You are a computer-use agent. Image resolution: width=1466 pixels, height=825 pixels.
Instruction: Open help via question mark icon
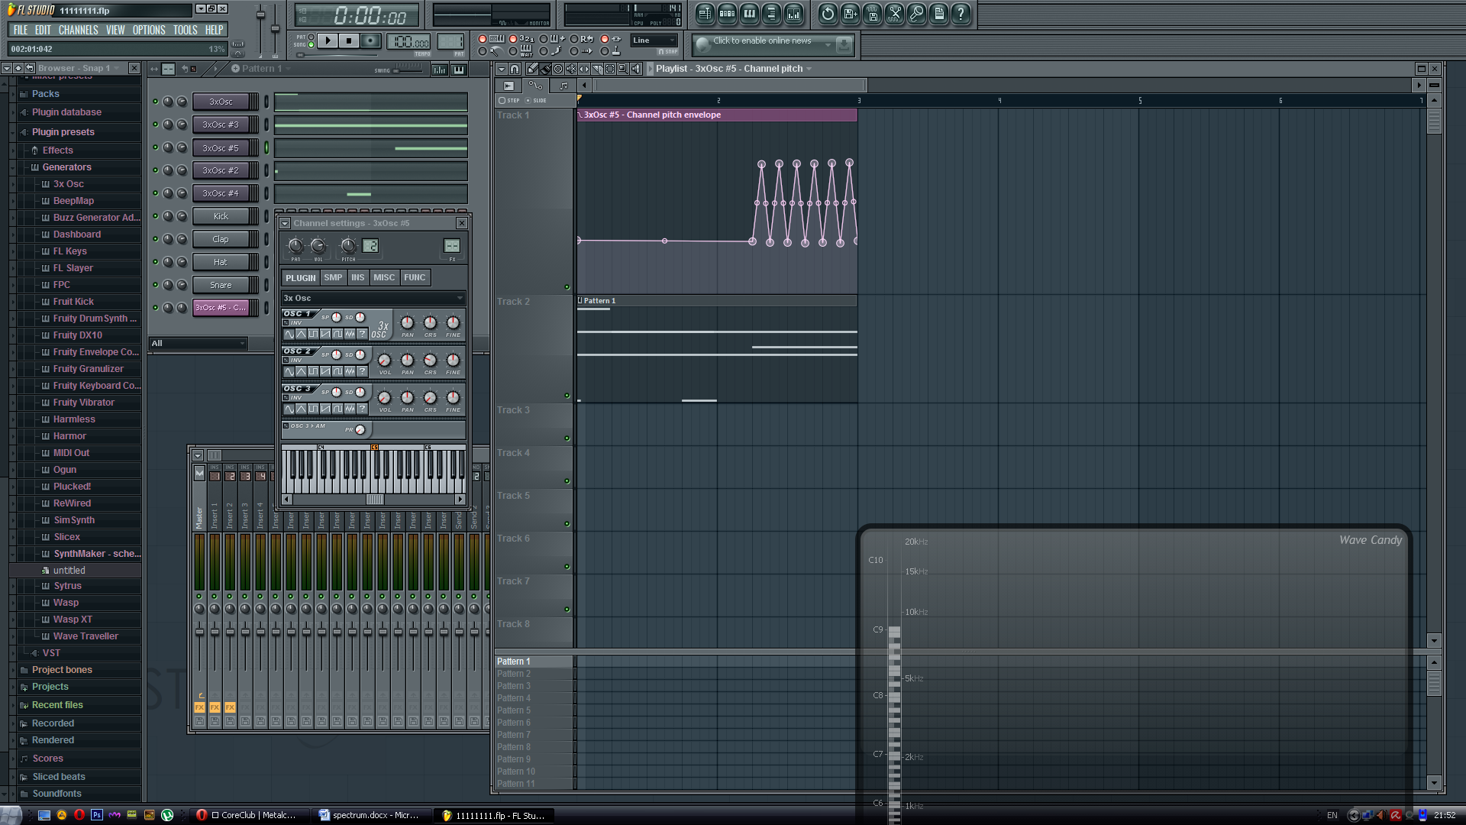pos(961,13)
